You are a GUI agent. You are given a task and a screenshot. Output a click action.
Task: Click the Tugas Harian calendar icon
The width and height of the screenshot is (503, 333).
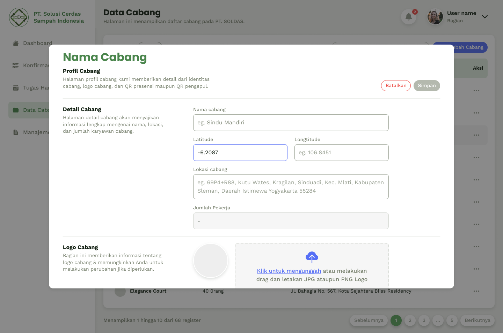(x=16, y=88)
